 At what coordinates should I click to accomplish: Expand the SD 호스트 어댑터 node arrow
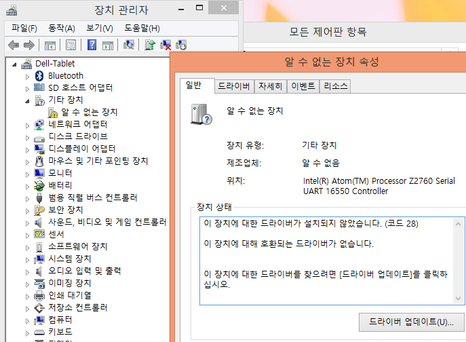27,89
